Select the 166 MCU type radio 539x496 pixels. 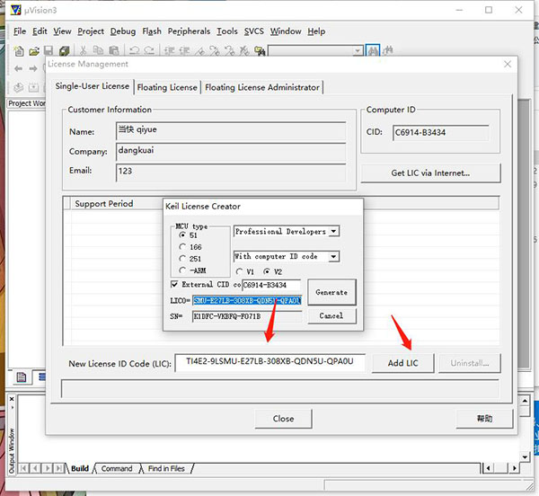pyautogui.click(x=182, y=247)
